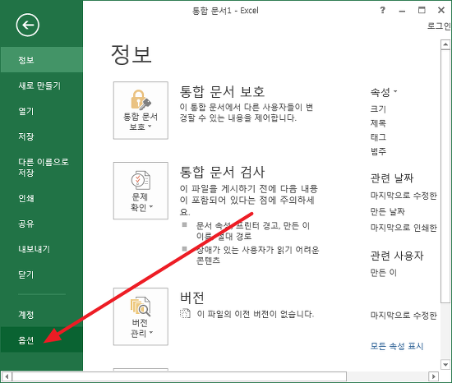Select the 정보 menu item
Viewport: 452px width, 383px height.
[x=42, y=60]
